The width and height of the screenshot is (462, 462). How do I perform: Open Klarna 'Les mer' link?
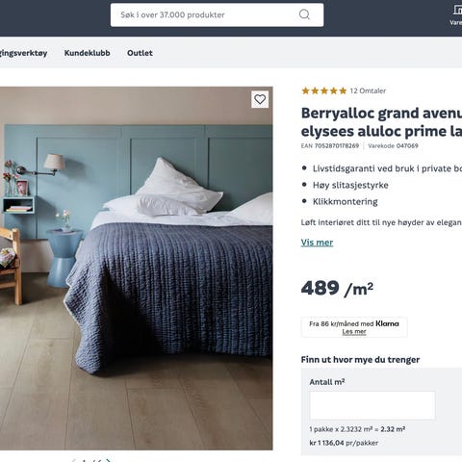354,332
